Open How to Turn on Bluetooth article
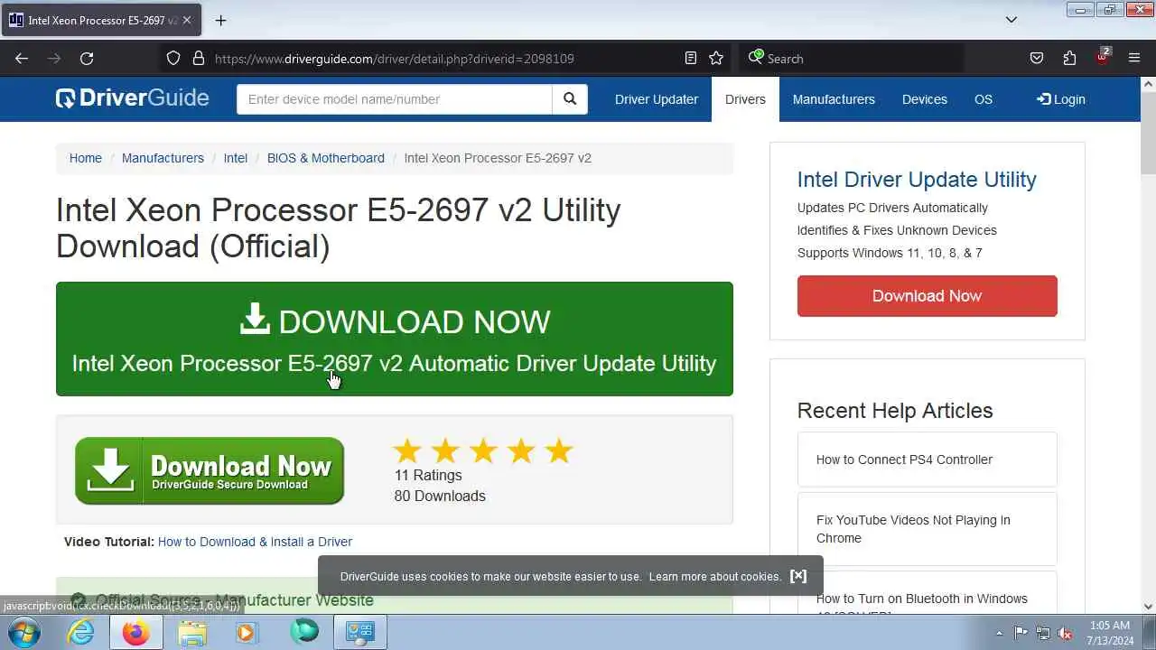 pyautogui.click(x=928, y=593)
